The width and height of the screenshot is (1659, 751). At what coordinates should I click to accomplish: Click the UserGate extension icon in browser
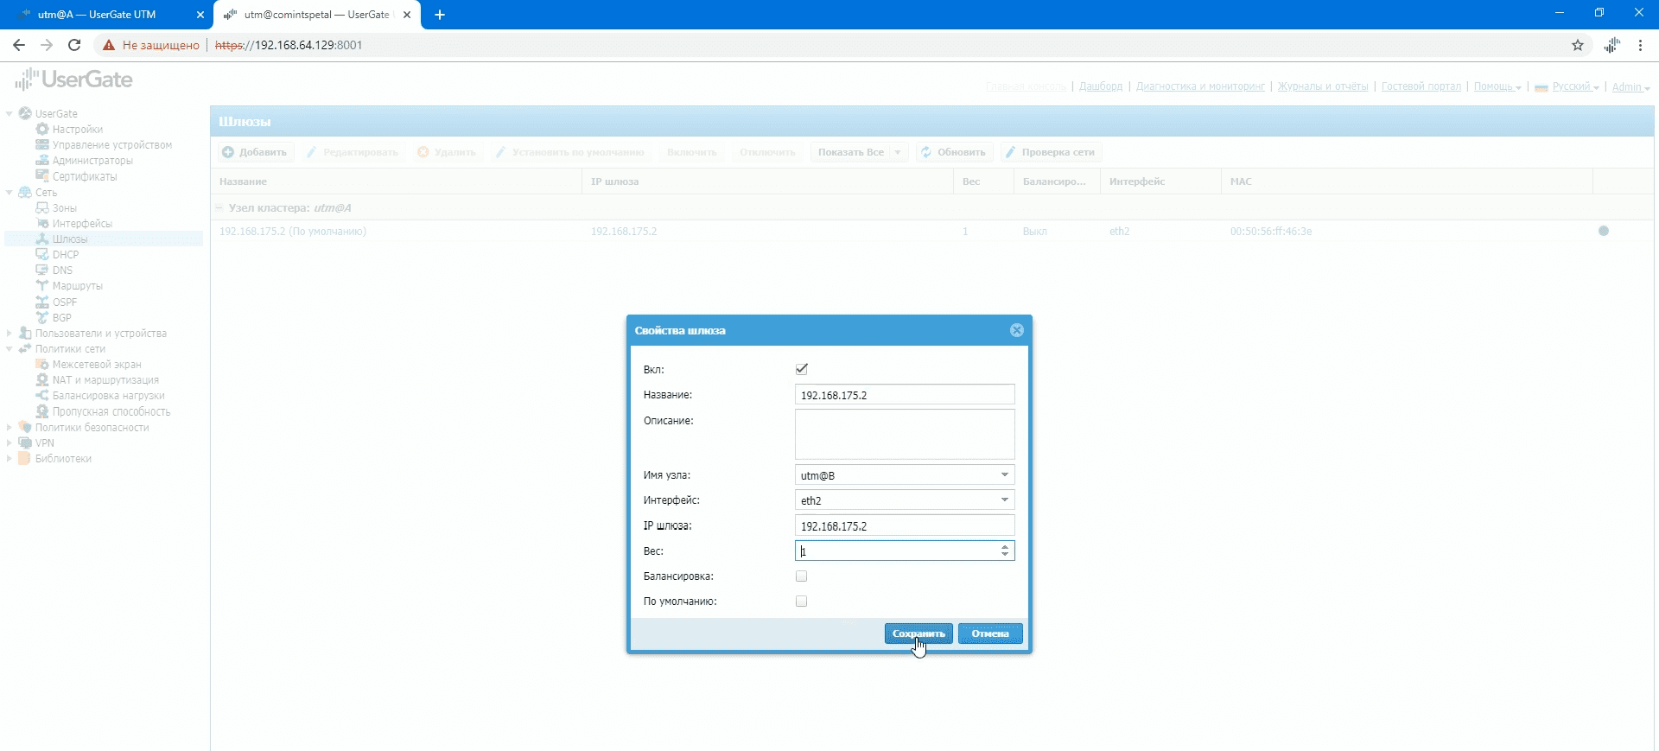tap(1612, 45)
